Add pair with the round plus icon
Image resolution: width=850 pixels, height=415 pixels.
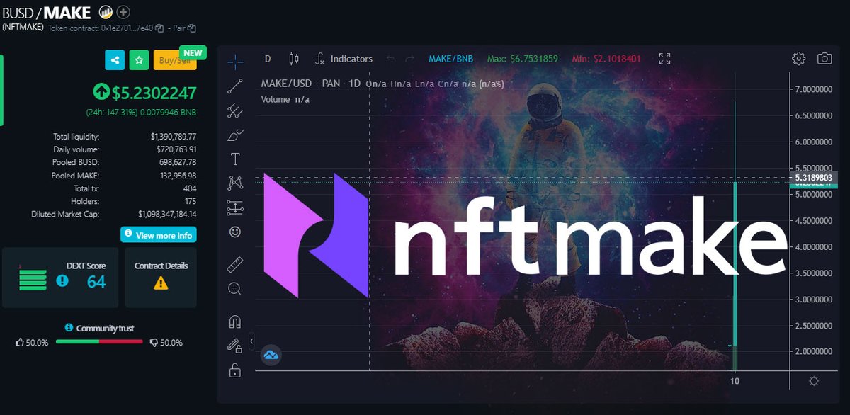click(123, 11)
